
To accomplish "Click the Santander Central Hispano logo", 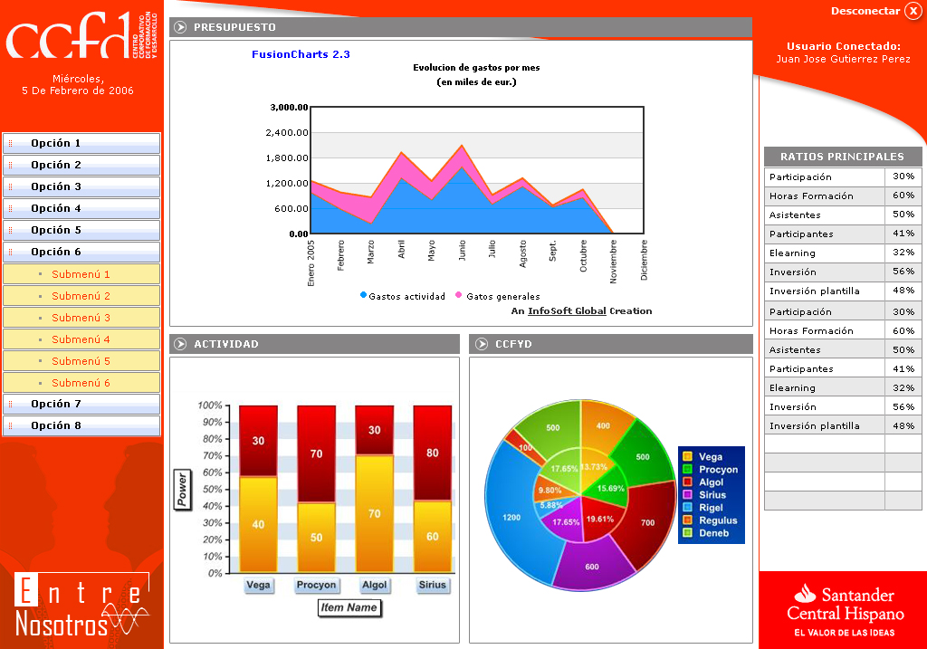I will (843, 609).
